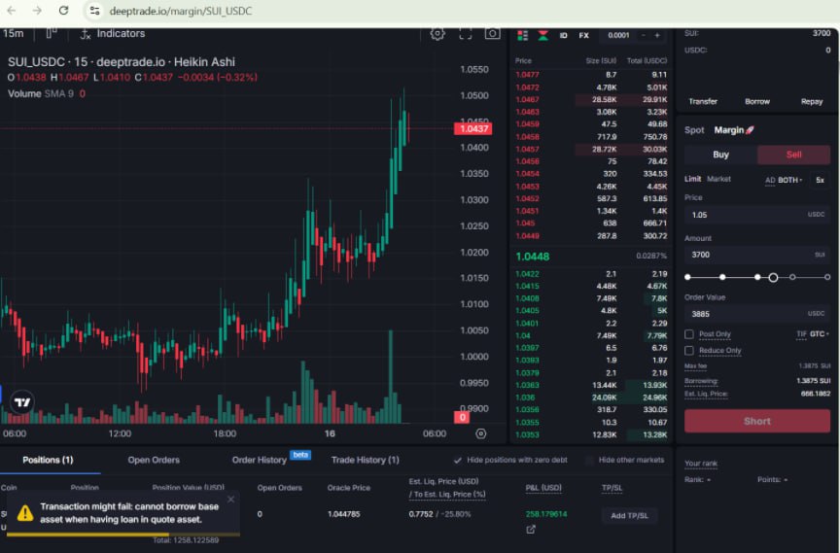Close the transaction warning toast
The height and width of the screenshot is (553, 840).
[230, 500]
